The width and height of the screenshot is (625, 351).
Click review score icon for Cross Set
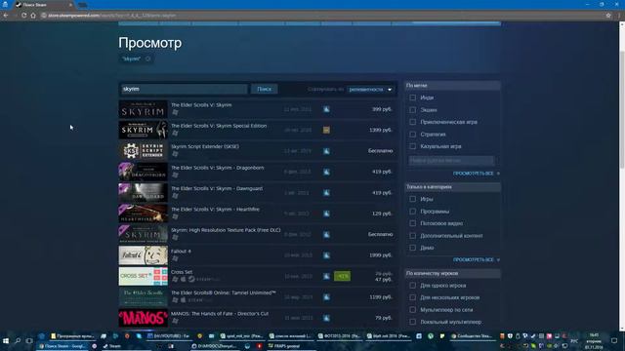click(x=326, y=276)
